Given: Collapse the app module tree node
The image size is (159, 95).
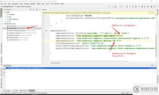Looking at the screenshot, I should pos(3,12).
